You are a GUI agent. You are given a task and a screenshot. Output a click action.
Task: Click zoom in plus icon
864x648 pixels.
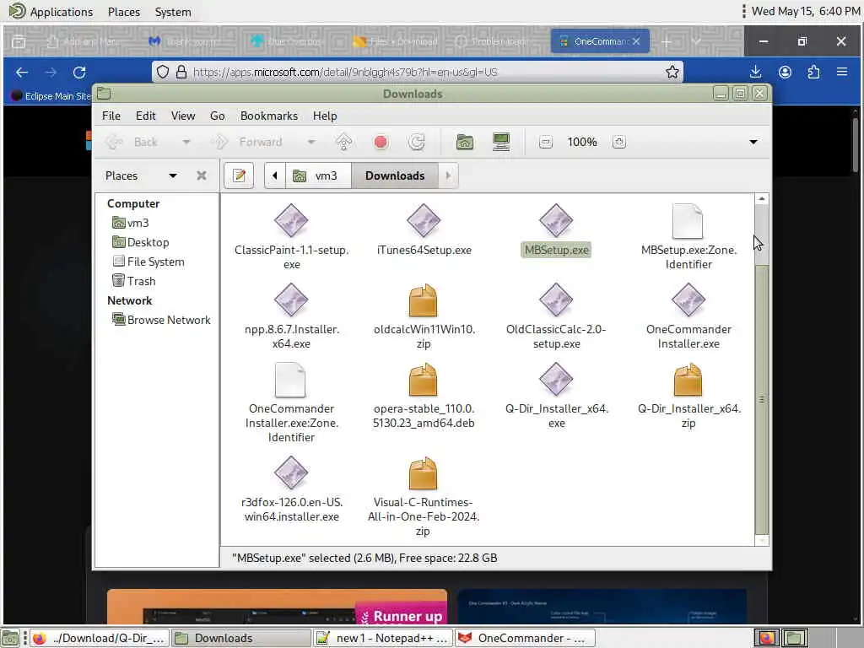click(618, 142)
